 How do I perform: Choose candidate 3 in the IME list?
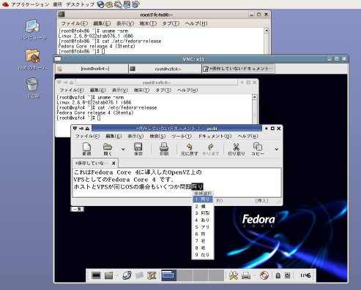click(x=203, y=213)
